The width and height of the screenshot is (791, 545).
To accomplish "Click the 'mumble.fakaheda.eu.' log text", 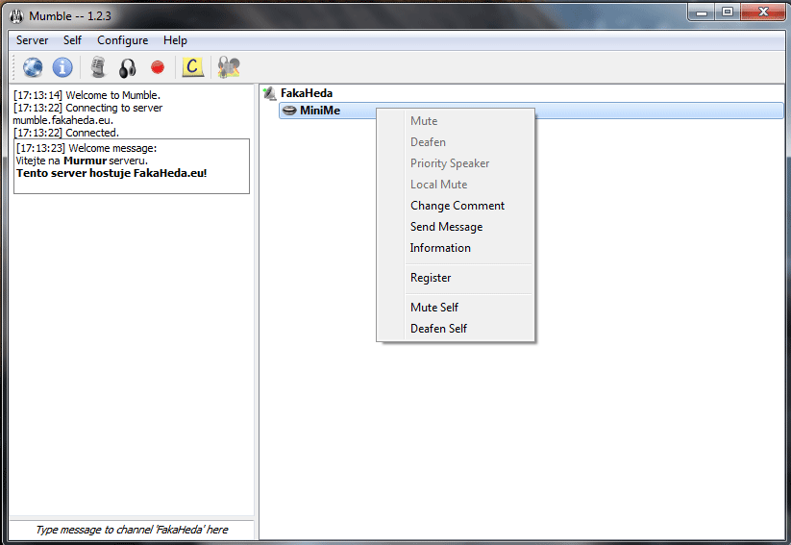I will [x=63, y=120].
